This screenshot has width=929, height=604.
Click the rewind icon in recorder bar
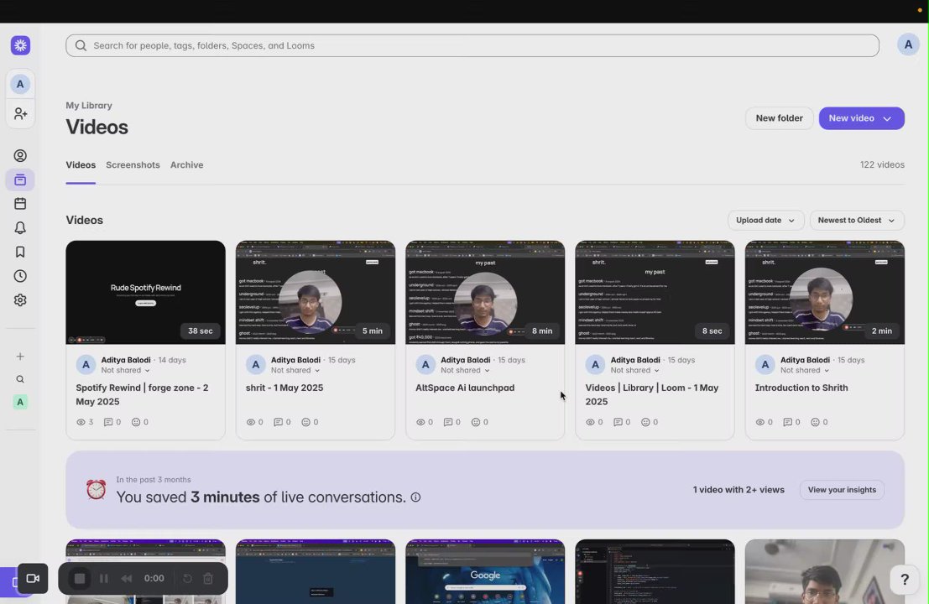(126, 579)
